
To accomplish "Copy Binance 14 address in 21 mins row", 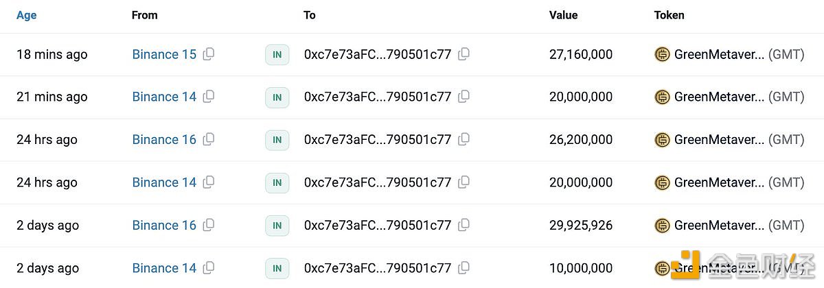I will 209,97.
